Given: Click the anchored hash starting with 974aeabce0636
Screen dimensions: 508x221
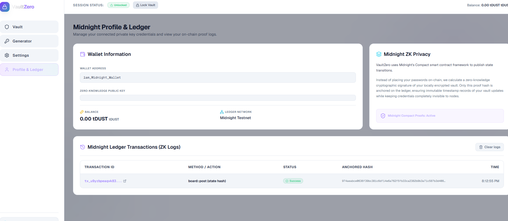Looking at the screenshot, I should pos(394,181).
